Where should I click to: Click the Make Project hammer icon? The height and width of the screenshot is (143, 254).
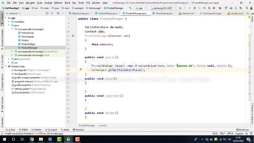point(130,8)
